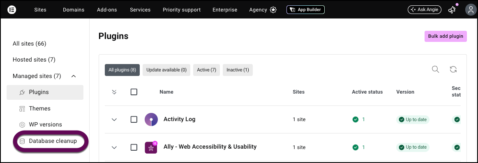Open the Domains menu
This screenshot has height=163, width=478.
[x=74, y=10]
